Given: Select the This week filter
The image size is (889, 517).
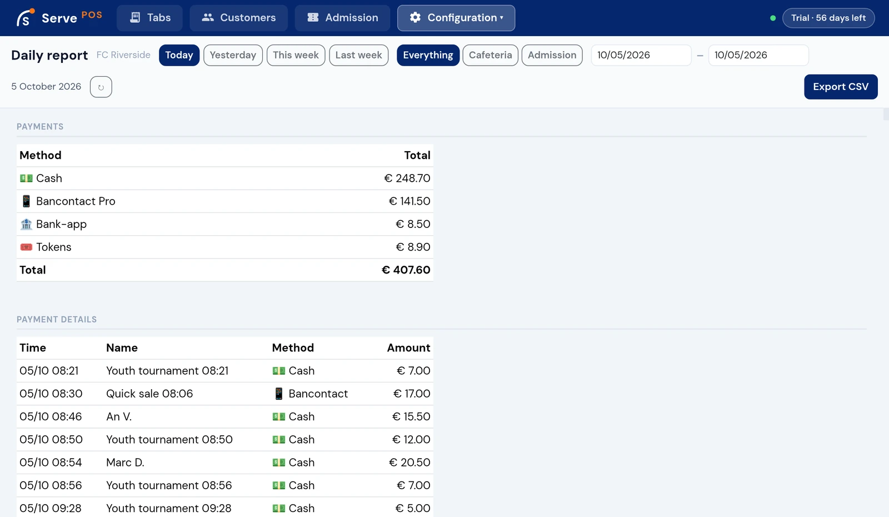Looking at the screenshot, I should point(296,55).
